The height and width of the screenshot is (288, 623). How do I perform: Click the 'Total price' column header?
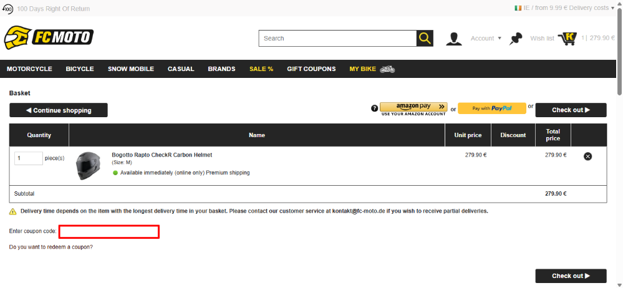[553, 135]
